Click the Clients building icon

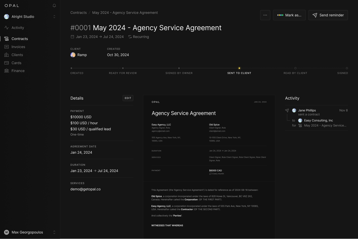coord(7,55)
